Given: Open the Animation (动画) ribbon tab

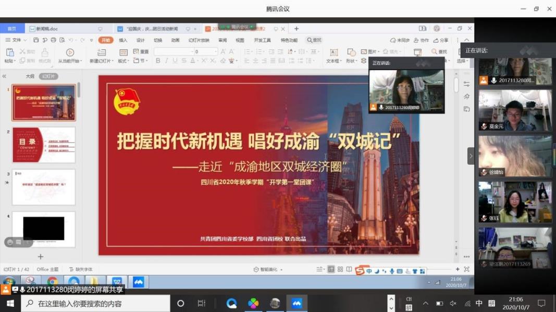Looking at the screenshot, I should pyautogui.click(x=175, y=40).
